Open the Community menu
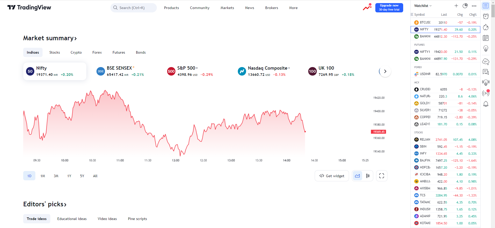This screenshot has width=495, height=228. 200,8
